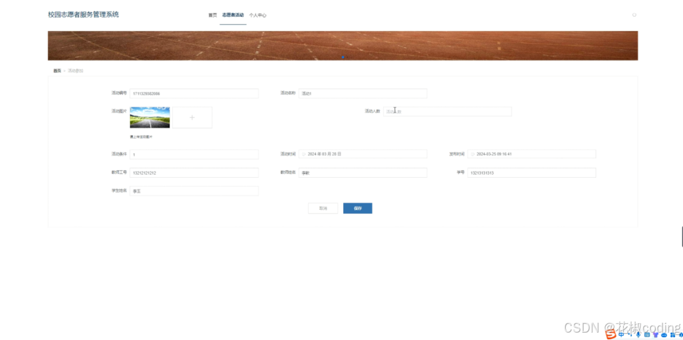Open the 个人中心 navigation tab

click(x=257, y=15)
